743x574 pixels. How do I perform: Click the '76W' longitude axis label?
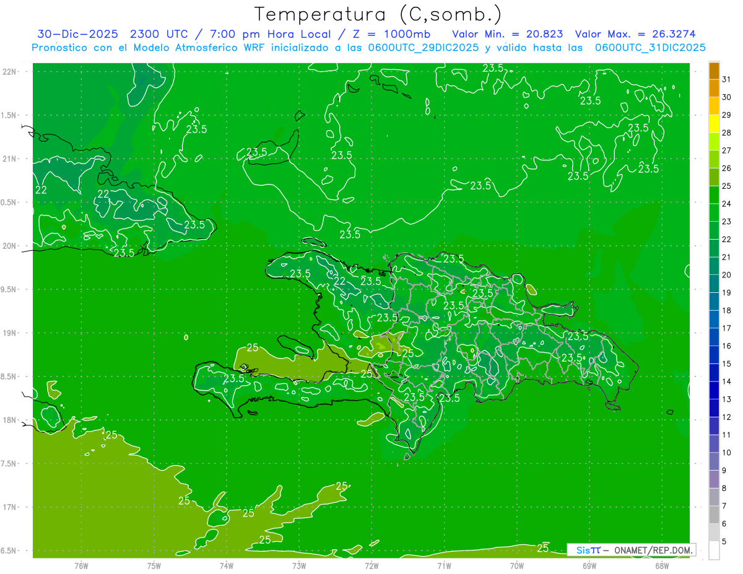click(x=81, y=566)
